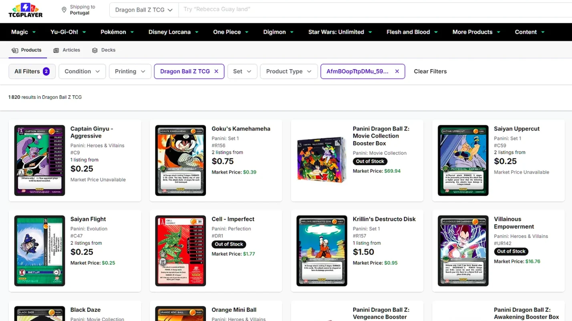Open the Saiyan Flight title link

(x=88, y=219)
